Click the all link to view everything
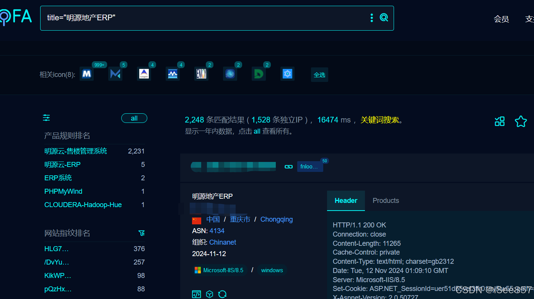 257,131
